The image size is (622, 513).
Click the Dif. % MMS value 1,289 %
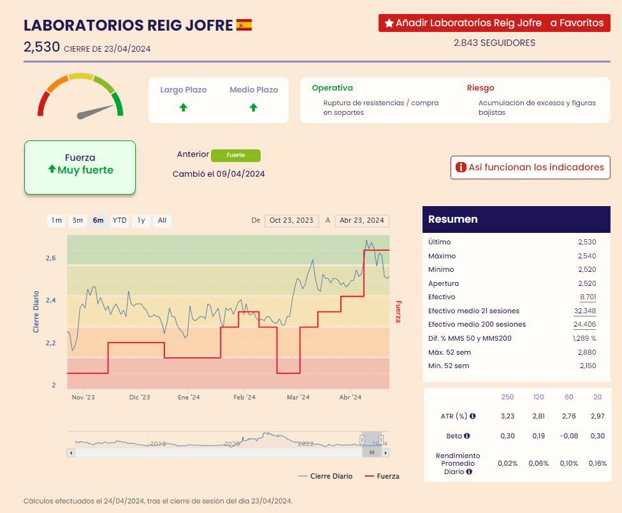point(584,338)
